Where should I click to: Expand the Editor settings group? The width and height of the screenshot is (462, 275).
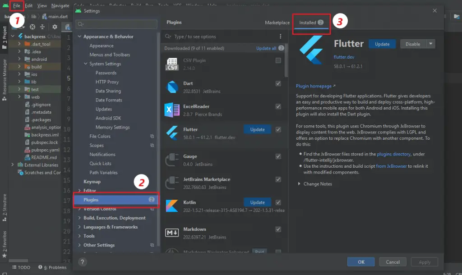[79, 191]
